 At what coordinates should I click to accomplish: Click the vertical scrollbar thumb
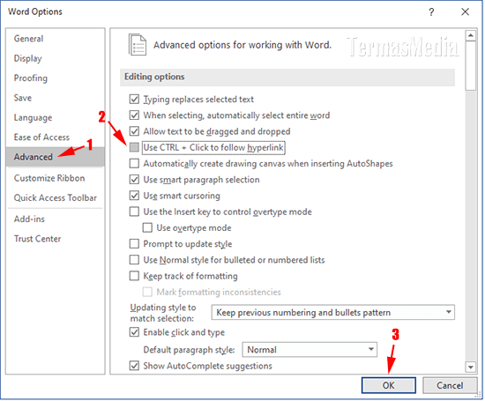point(471,66)
